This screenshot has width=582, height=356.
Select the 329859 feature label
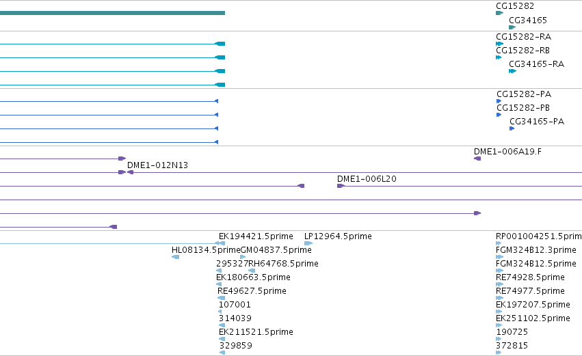tap(236, 346)
